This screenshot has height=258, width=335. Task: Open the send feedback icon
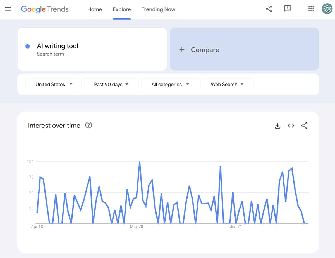[x=288, y=9]
